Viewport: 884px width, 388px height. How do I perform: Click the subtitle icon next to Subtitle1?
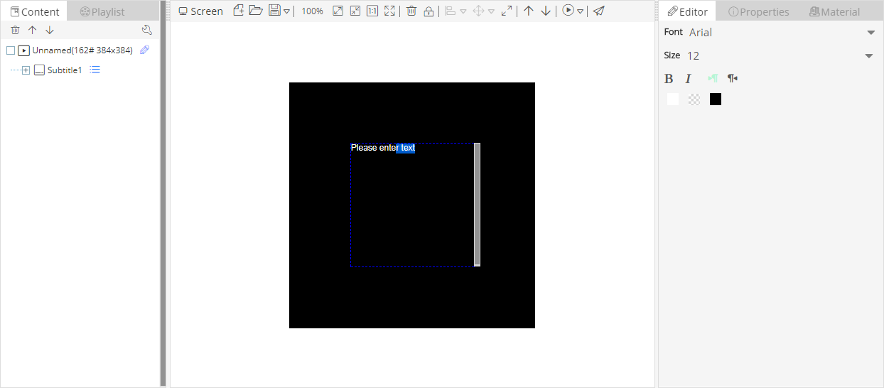[x=39, y=70]
